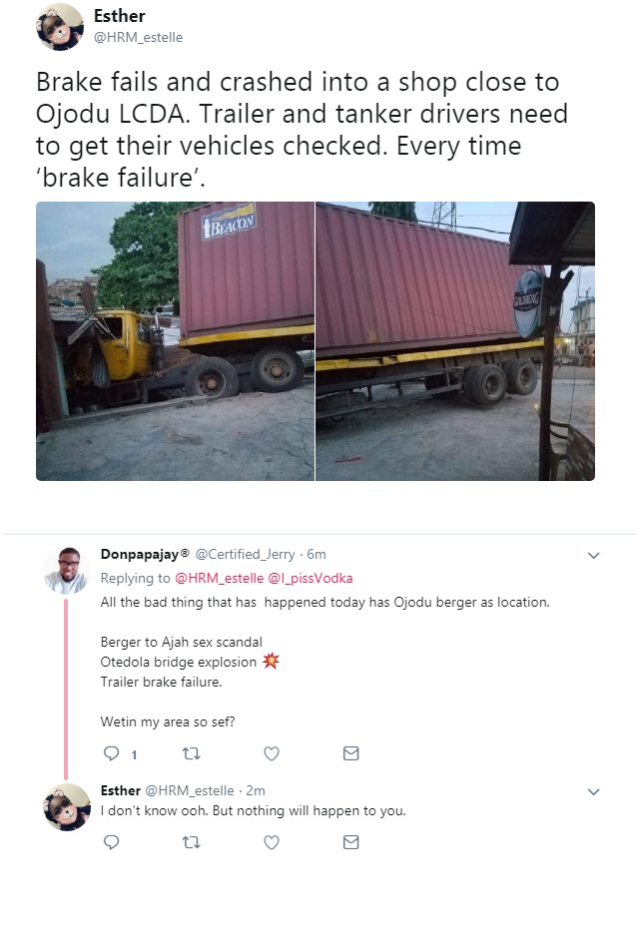This screenshot has height=946, width=636.
Task: Open the chevron menu on Esther's reply
Action: (x=593, y=791)
